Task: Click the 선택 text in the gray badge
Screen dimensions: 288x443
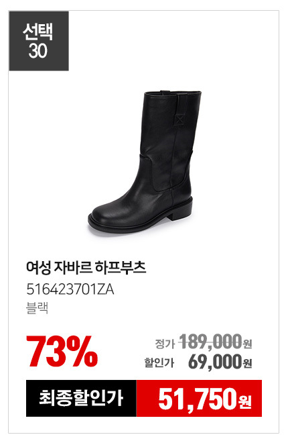Action: (38, 32)
